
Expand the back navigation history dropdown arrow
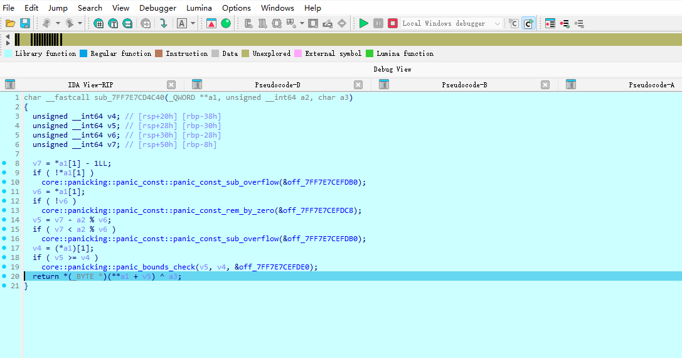[x=58, y=23]
